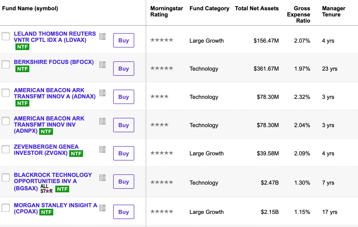Click the document icon beside Morgan Stanley Insight
The width and height of the screenshot is (358, 227).
102,208
